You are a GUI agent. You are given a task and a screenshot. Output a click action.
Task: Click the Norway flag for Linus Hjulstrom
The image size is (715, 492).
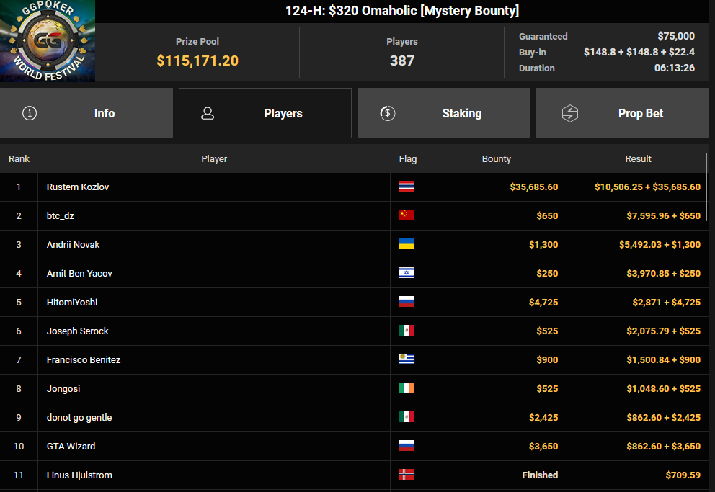407,474
